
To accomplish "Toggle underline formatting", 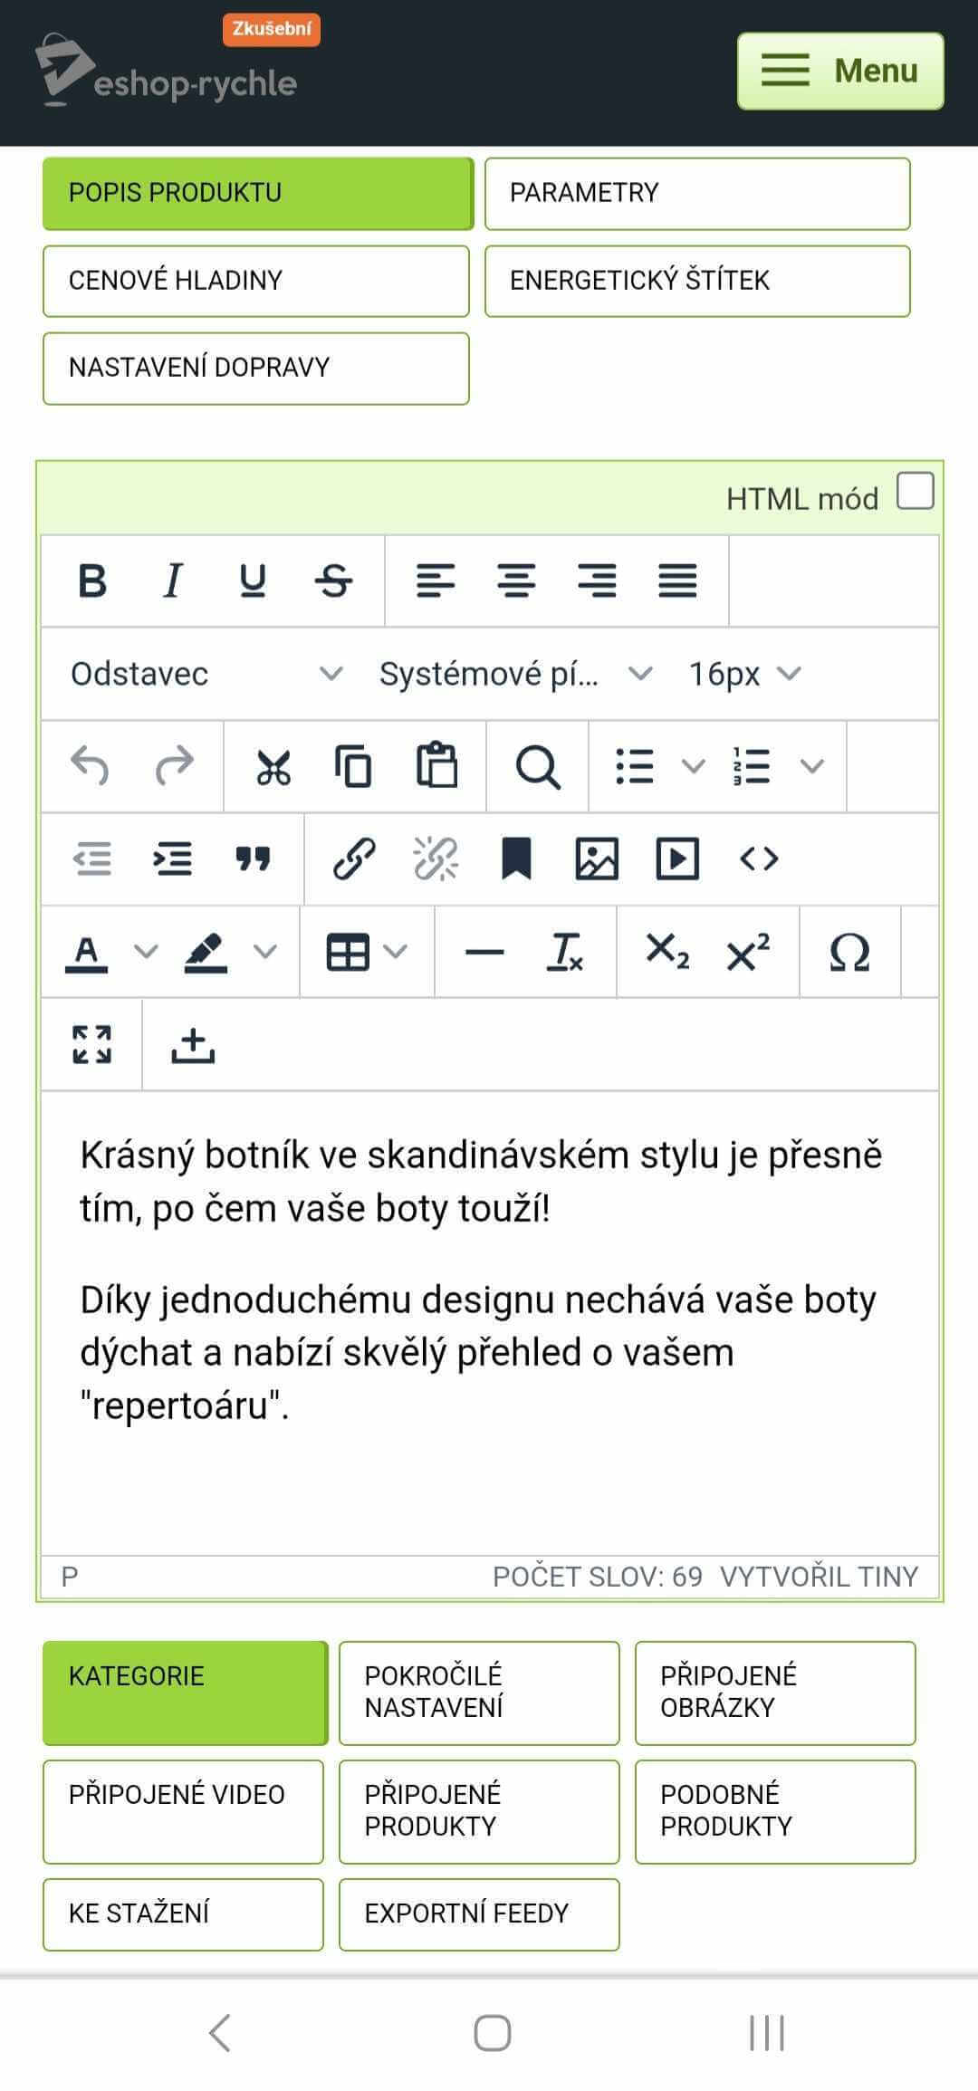I will [x=253, y=580].
